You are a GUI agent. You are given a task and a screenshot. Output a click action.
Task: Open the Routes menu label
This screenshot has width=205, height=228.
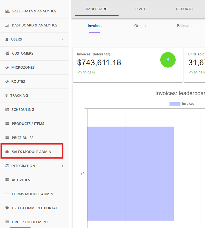tap(18, 82)
